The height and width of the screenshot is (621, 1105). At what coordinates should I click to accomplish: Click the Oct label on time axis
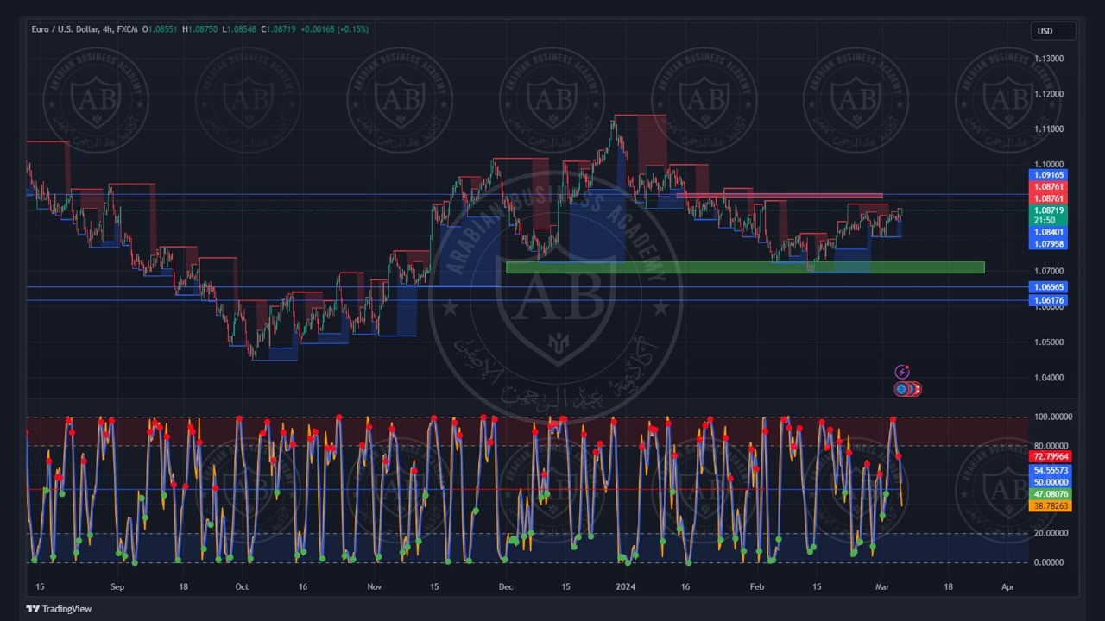[x=242, y=586]
